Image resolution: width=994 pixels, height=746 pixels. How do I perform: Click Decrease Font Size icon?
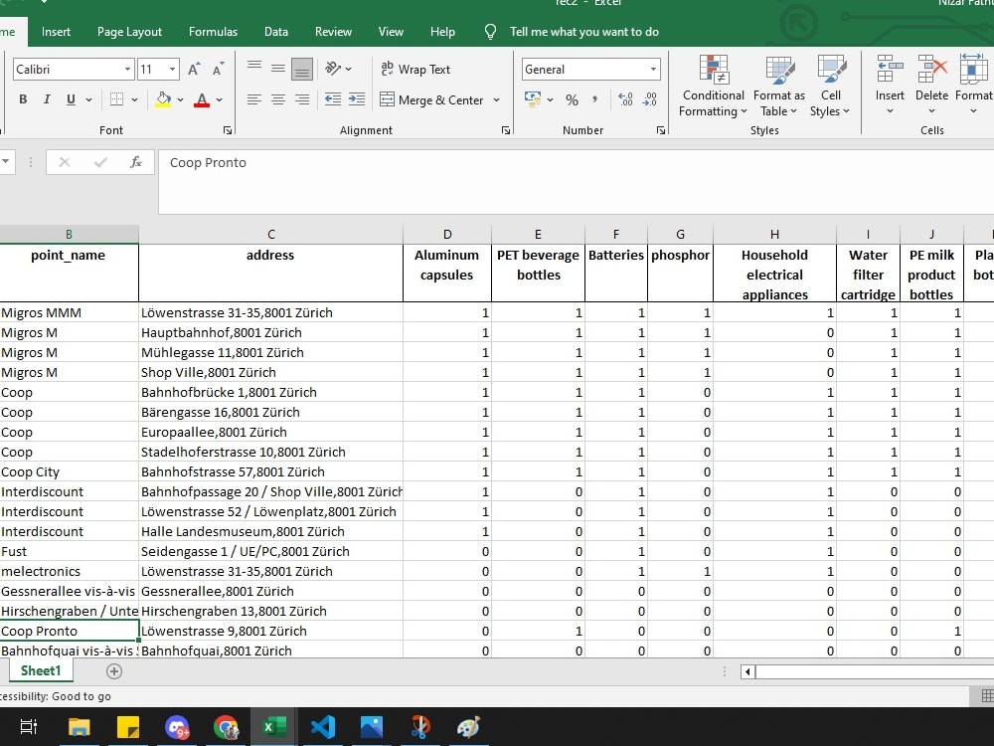tap(218, 70)
